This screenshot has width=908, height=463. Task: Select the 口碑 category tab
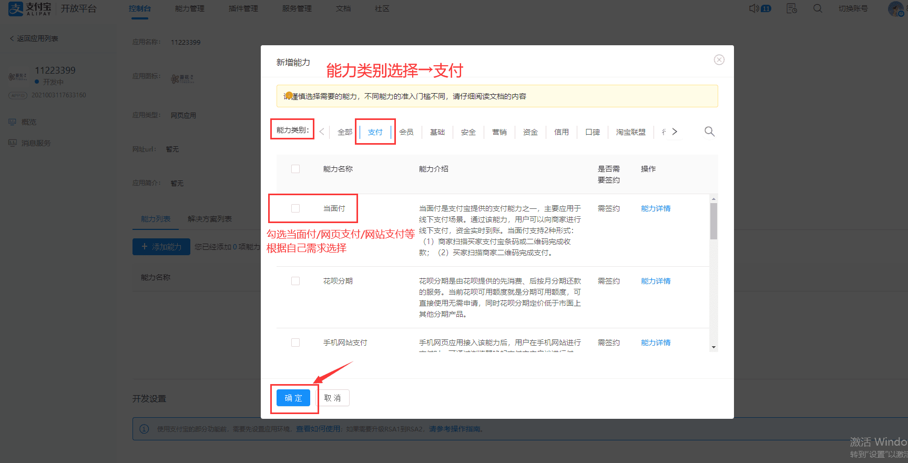pyautogui.click(x=593, y=132)
